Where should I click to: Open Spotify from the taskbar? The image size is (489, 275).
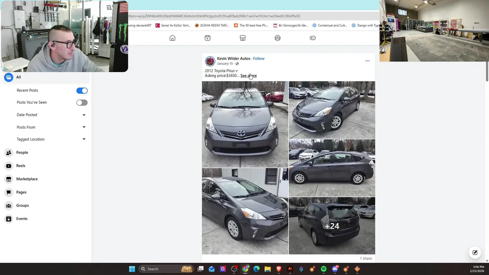point(324,269)
